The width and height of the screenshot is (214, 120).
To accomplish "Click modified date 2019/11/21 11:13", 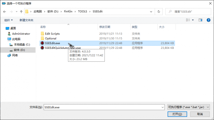I will coord(110,34).
